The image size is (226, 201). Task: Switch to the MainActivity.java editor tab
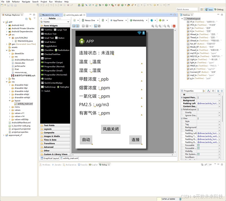pos(51,15)
